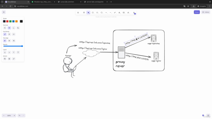Close the Excalidraw tab
Screen dimensions: 212x119
[x=28, y=2]
